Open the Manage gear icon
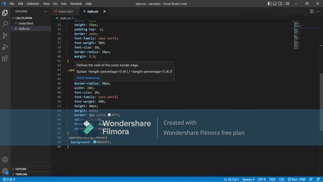 tap(5, 171)
